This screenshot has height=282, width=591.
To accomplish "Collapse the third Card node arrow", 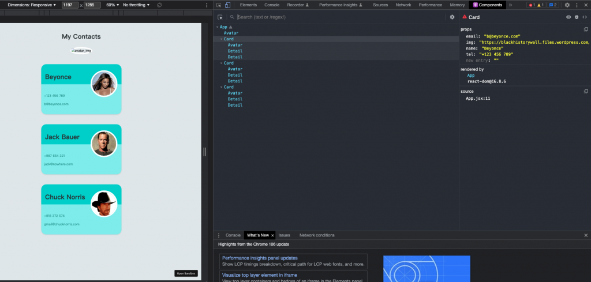I will click(x=221, y=87).
